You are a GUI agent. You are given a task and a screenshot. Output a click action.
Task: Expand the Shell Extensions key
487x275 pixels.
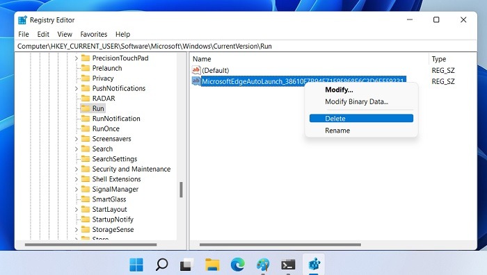tap(76, 179)
